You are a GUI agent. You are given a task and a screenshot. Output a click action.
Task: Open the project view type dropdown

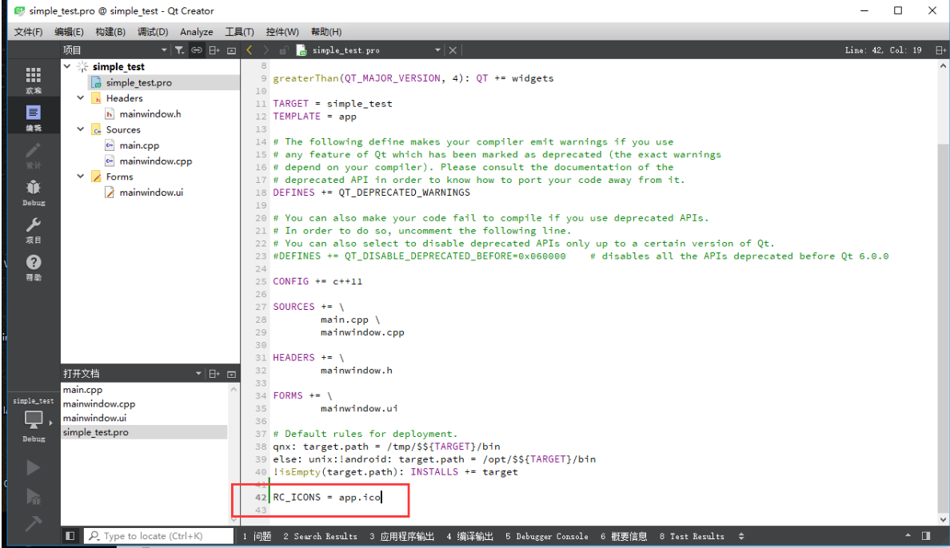point(164,50)
